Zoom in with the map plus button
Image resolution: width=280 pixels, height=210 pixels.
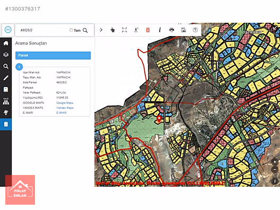point(275,162)
